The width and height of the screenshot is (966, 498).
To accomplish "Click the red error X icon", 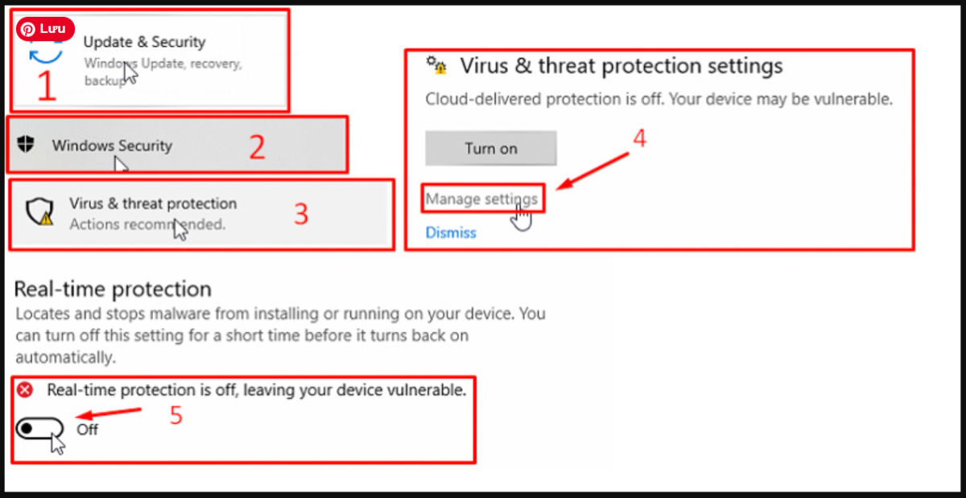I will tap(26, 390).
